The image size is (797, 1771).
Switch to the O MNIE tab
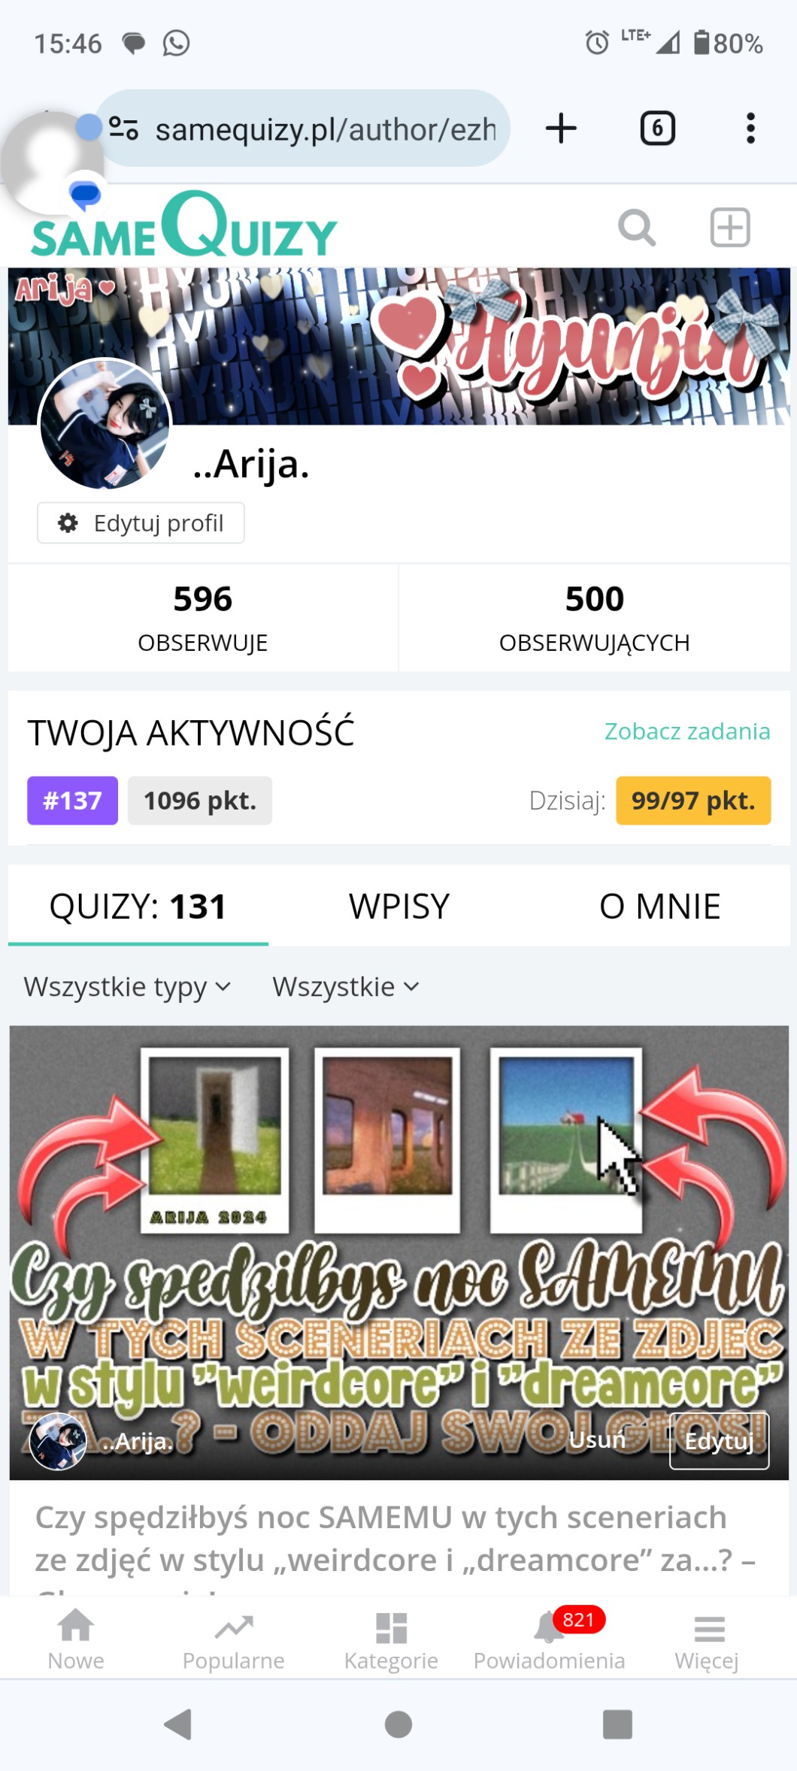tap(660, 906)
